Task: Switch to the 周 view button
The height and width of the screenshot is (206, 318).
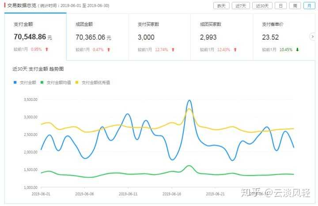Action: pyautogui.click(x=295, y=6)
